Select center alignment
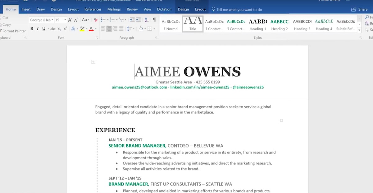 tap(109, 29)
